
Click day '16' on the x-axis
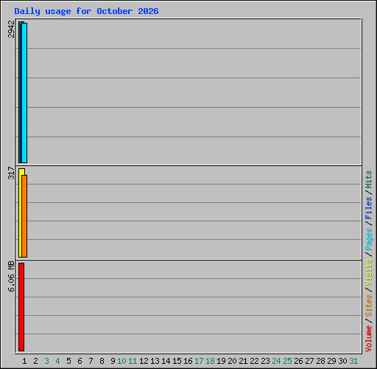tap(188, 361)
